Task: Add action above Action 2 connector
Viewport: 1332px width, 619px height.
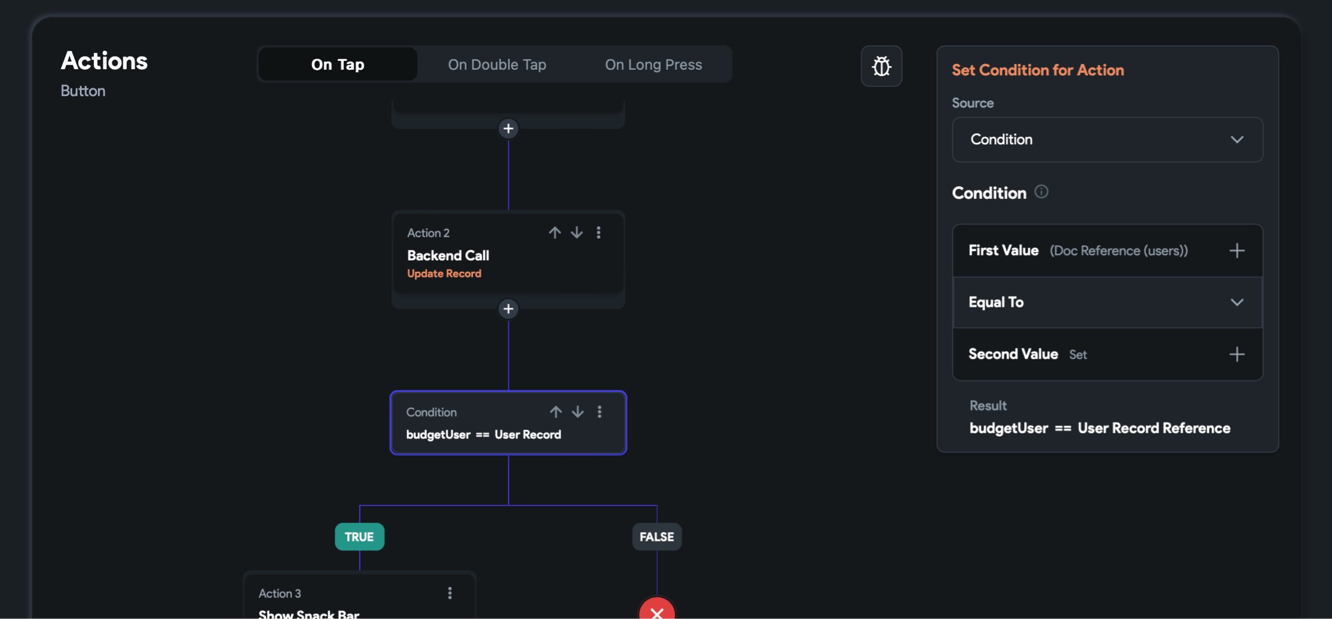Action: point(508,128)
